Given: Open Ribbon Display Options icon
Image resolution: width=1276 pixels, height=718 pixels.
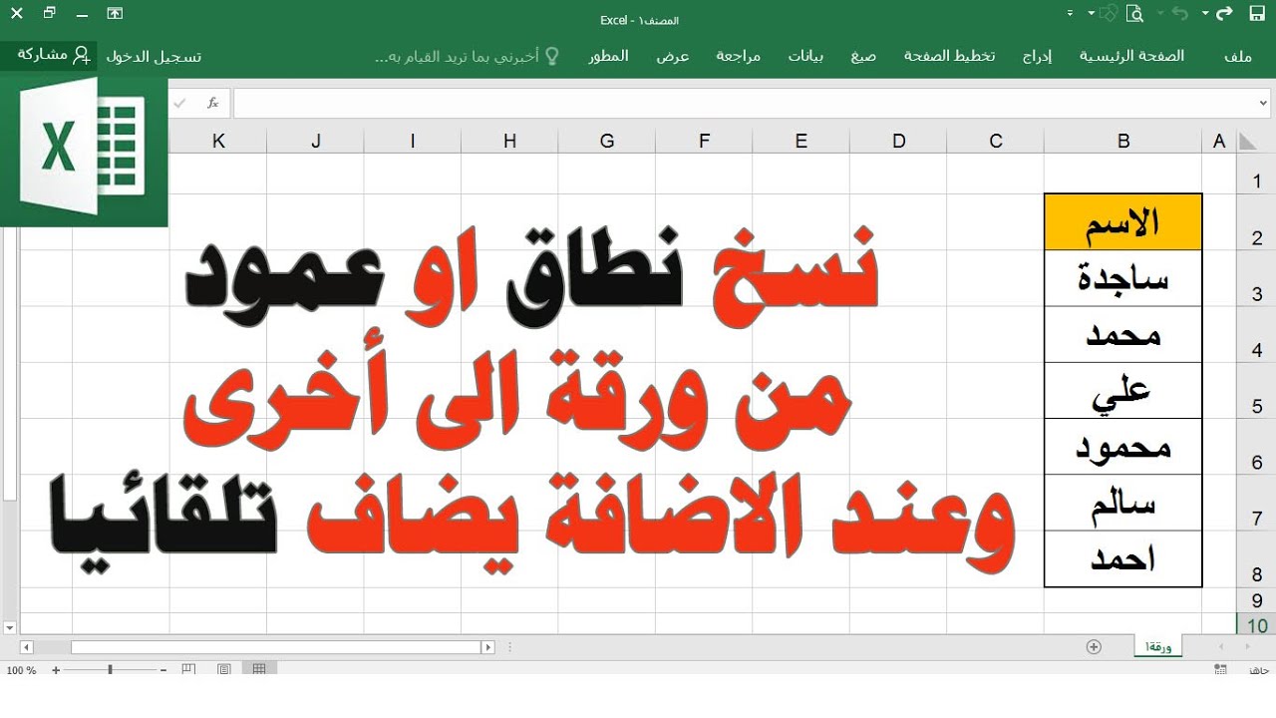Looking at the screenshot, I should (116, 13).
